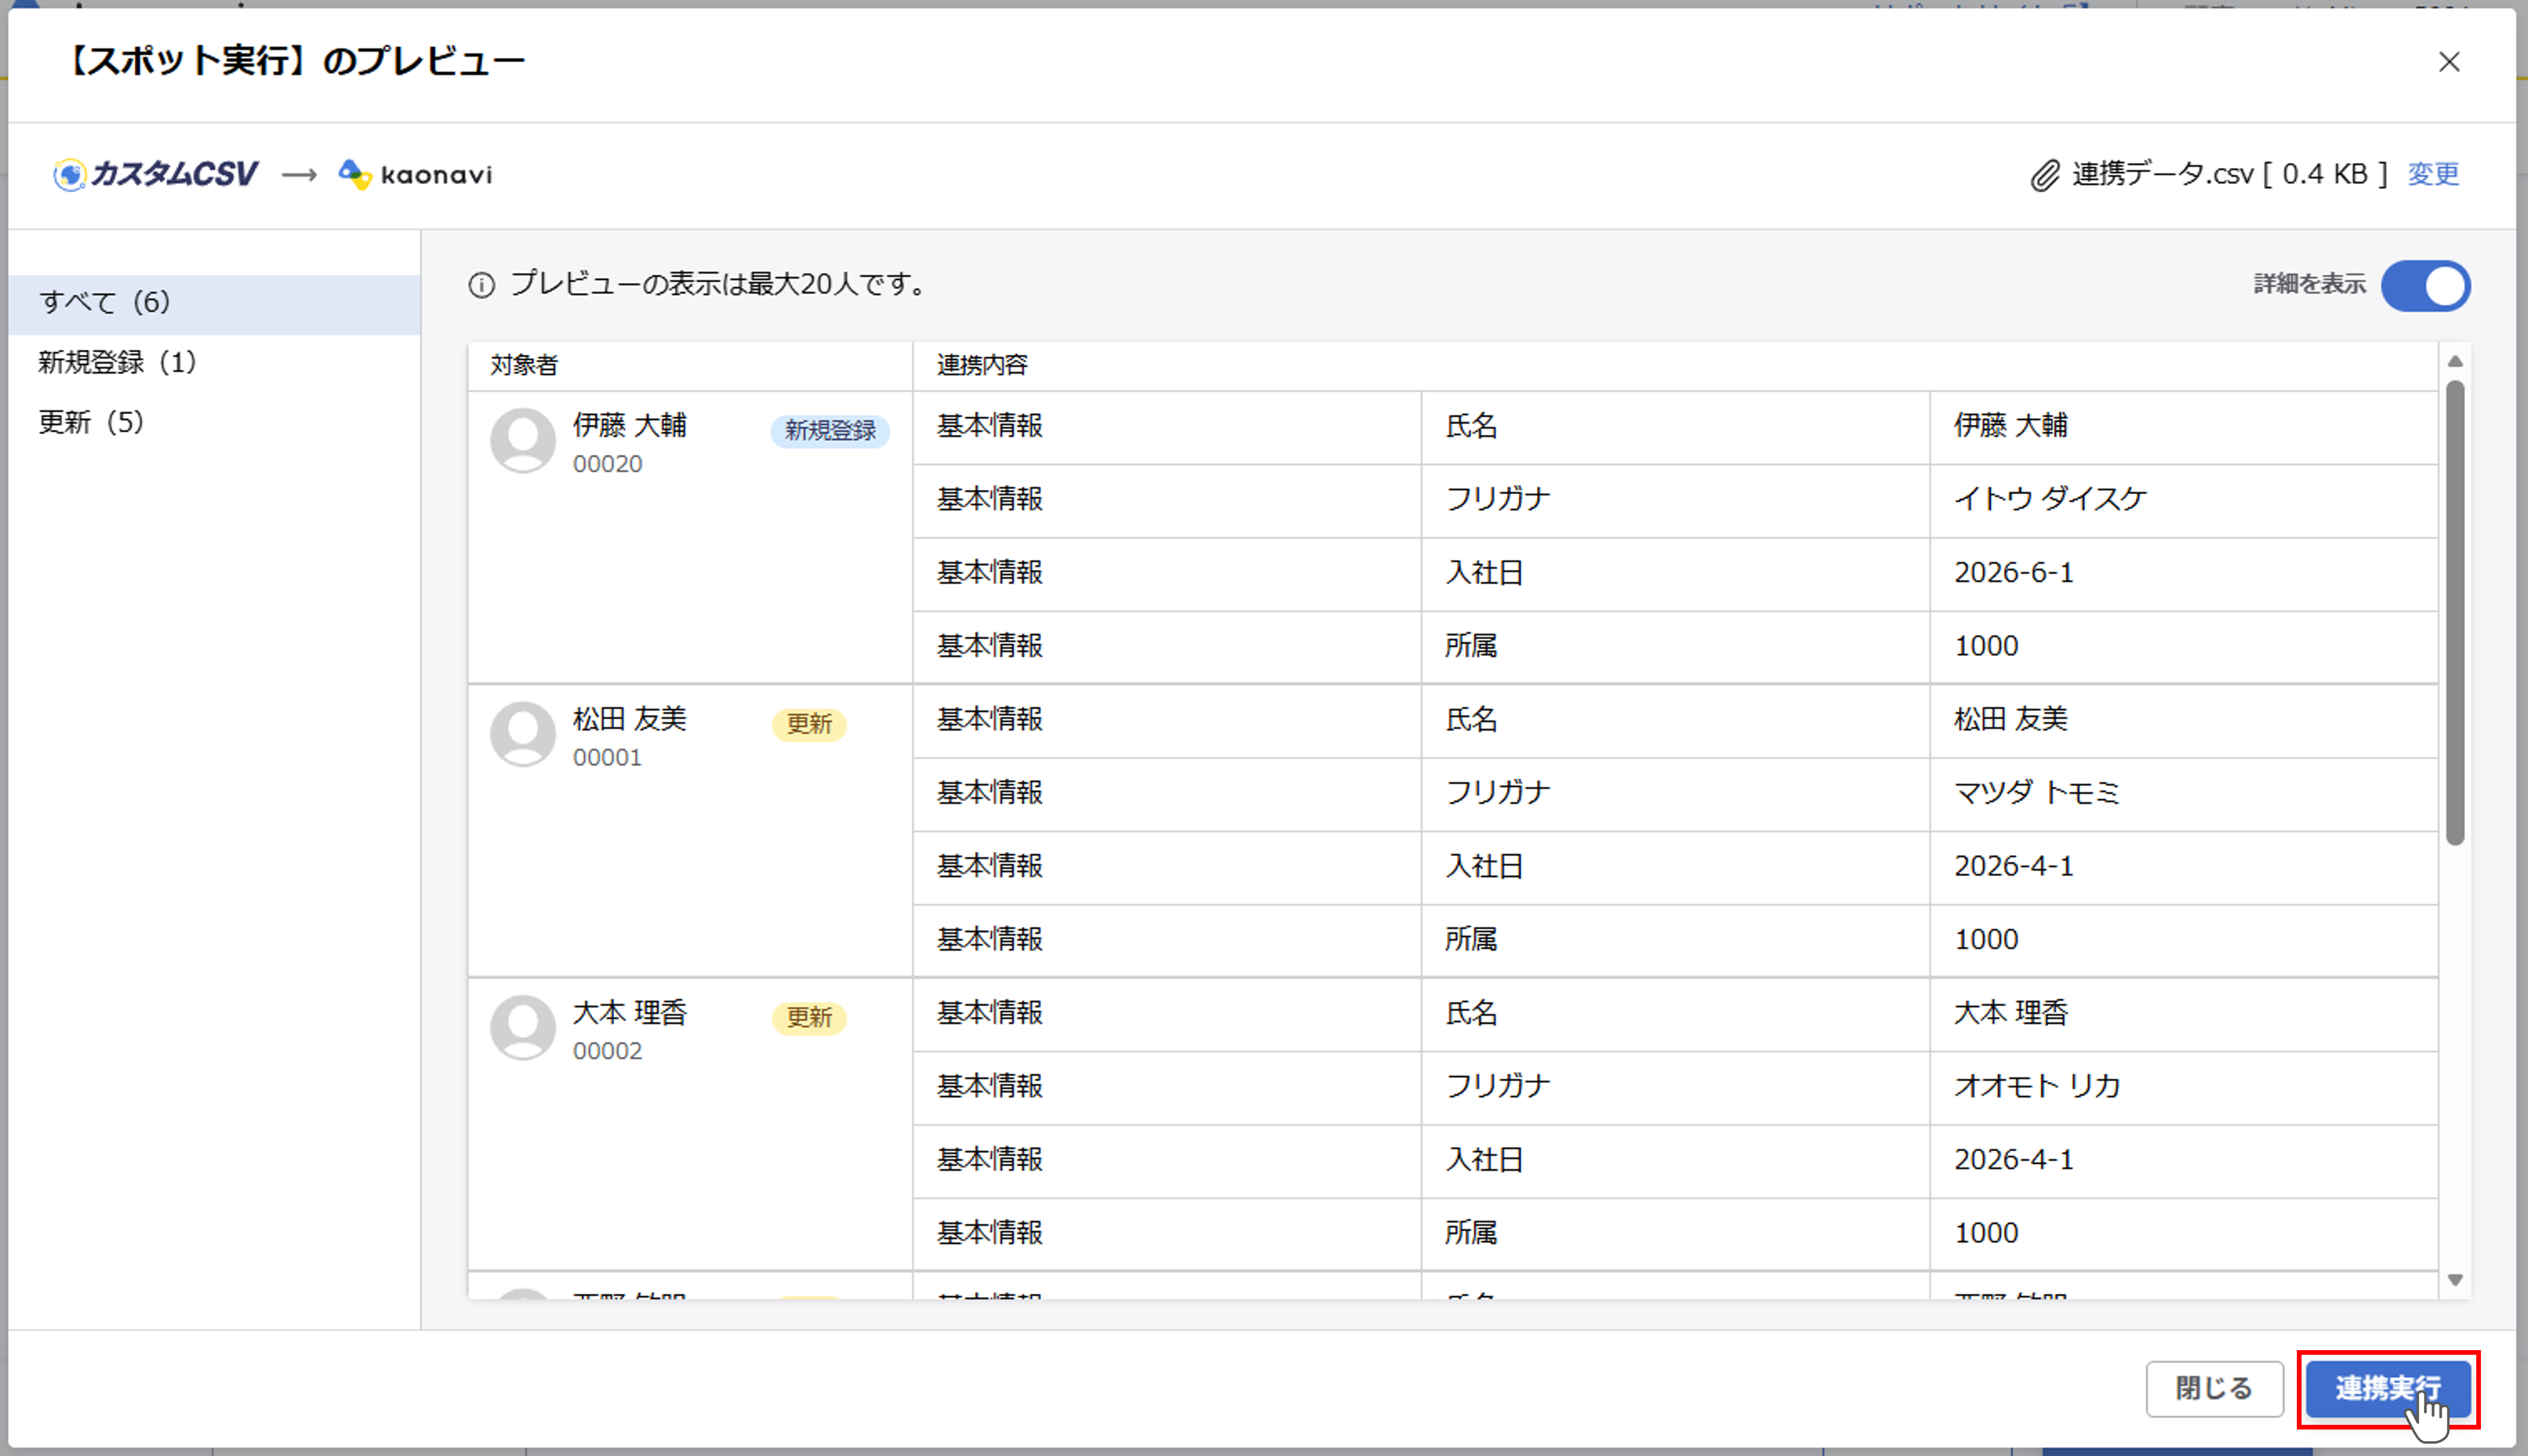Click the value マツダ トモミ
The height and width of the screenshot is (1456, 2528).
click(x=2036, y=793)
